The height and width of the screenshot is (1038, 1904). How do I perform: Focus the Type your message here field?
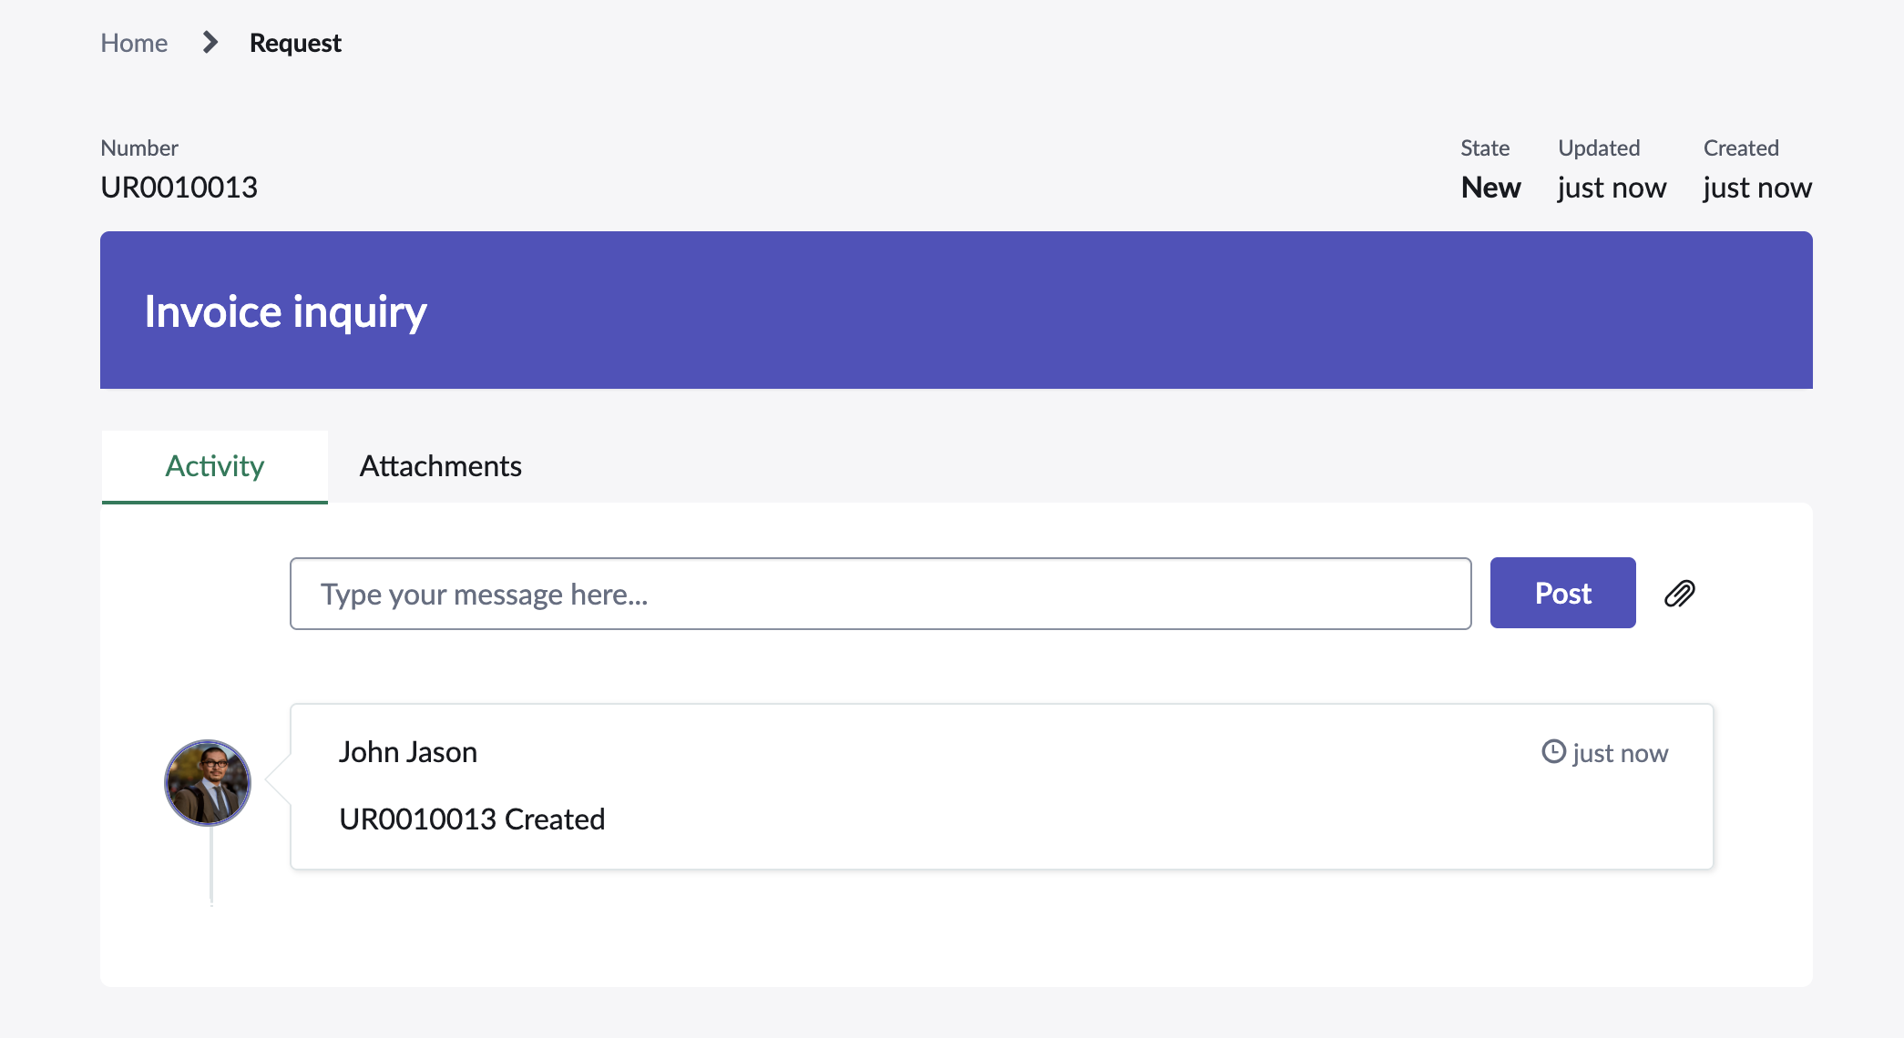881,594
